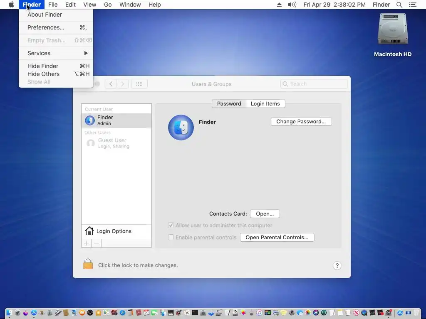Open Time Machine in the Dock
Viewport: 426px width, 319px height.
324,313
